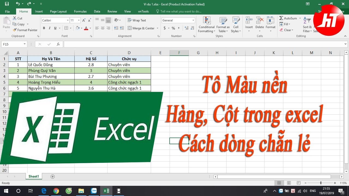Screen dimensions: 349x196
Task: Decrease indent
Action: tap(116, 28)
